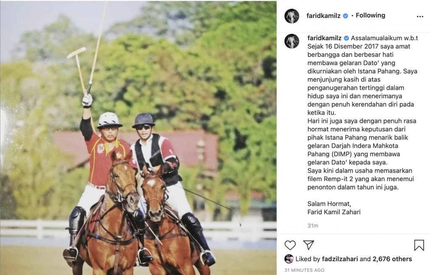Open faridkamilz username in the caption
430x275 pixels.
coord(325,38)
